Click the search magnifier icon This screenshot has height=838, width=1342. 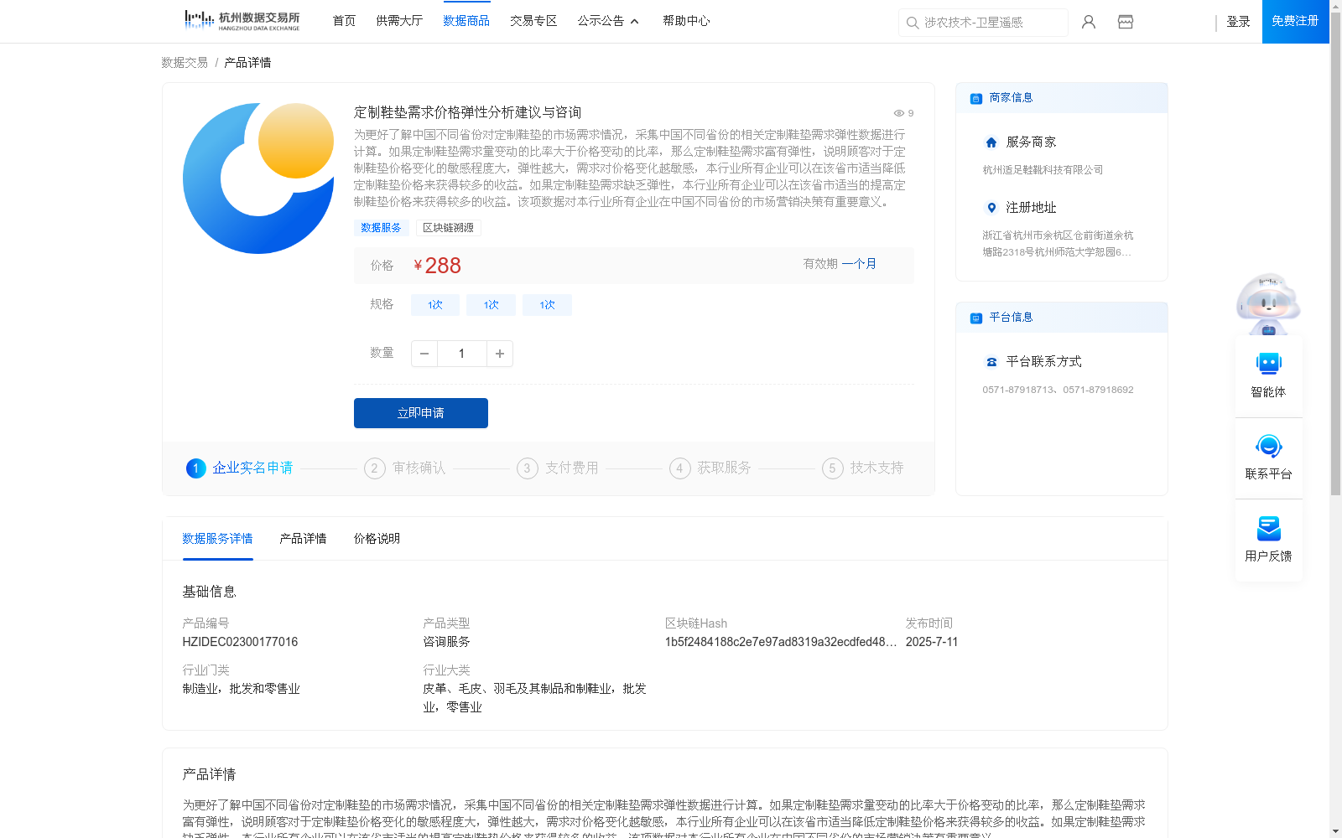(x=912, y=23)
